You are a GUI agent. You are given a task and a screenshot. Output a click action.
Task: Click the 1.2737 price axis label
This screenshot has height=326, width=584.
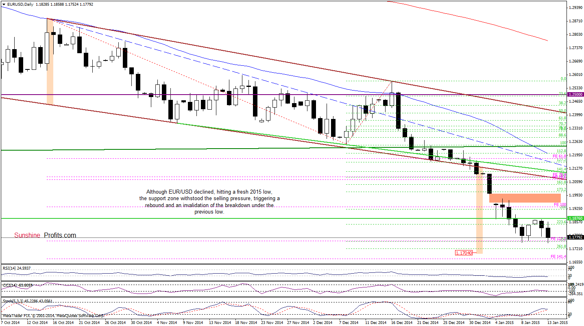point(575,48)
